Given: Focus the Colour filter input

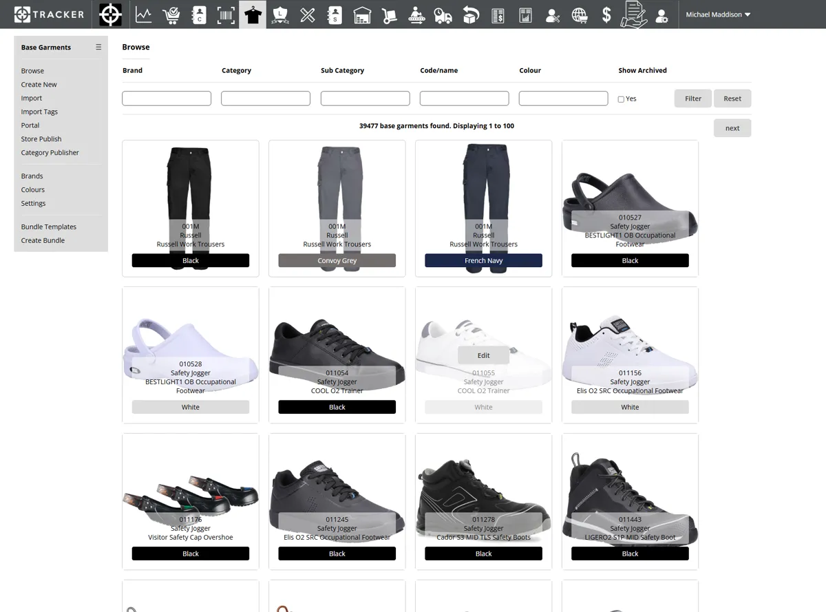Looking at the screenshot, I should [564, 98].
